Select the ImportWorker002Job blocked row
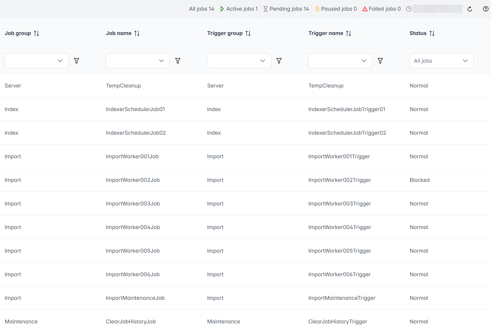This screenshot has height=331, width=491. (133, 180)
